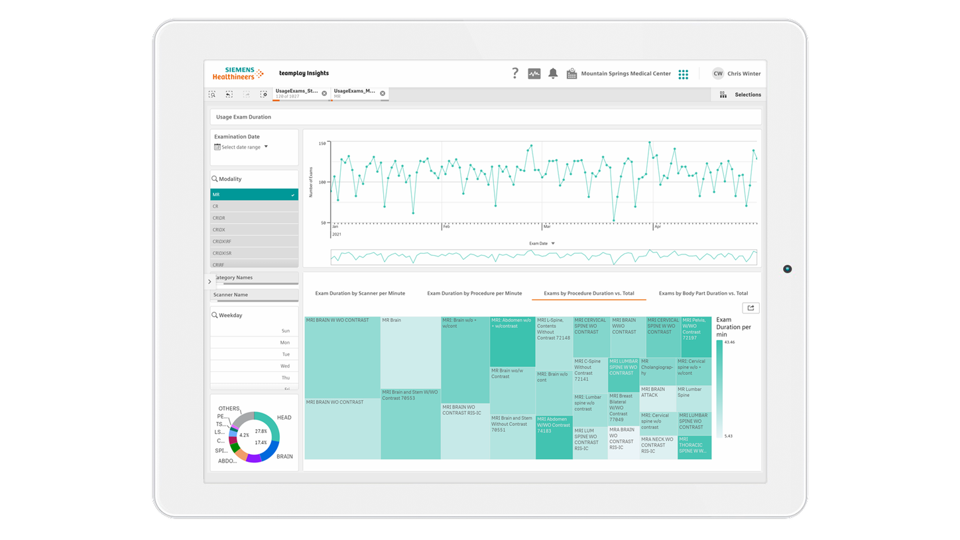Filter weekday to Mon
Viewport: 960px width, 540px height.
pos(255,343)
